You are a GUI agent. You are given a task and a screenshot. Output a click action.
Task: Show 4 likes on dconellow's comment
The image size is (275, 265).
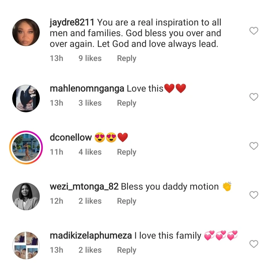click(90, 152)
